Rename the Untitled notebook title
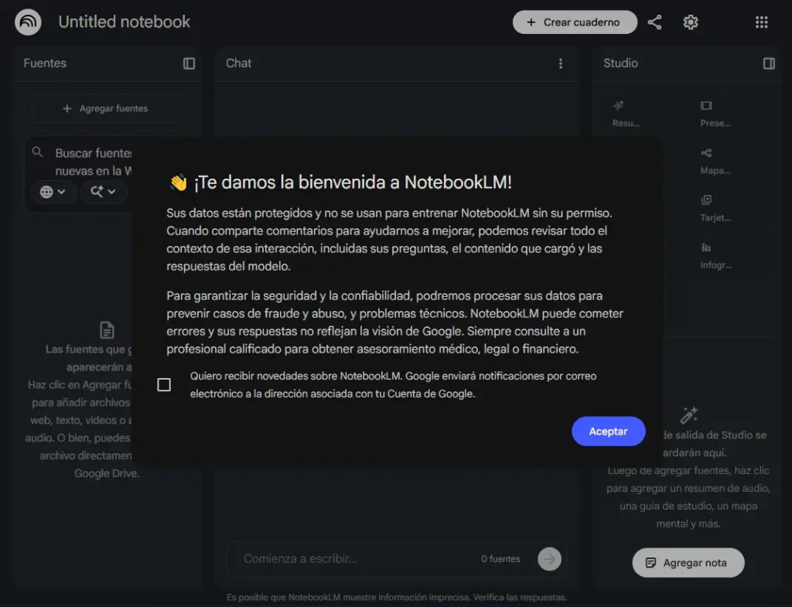This screenshot has width=792, height=607. (124, 22)
